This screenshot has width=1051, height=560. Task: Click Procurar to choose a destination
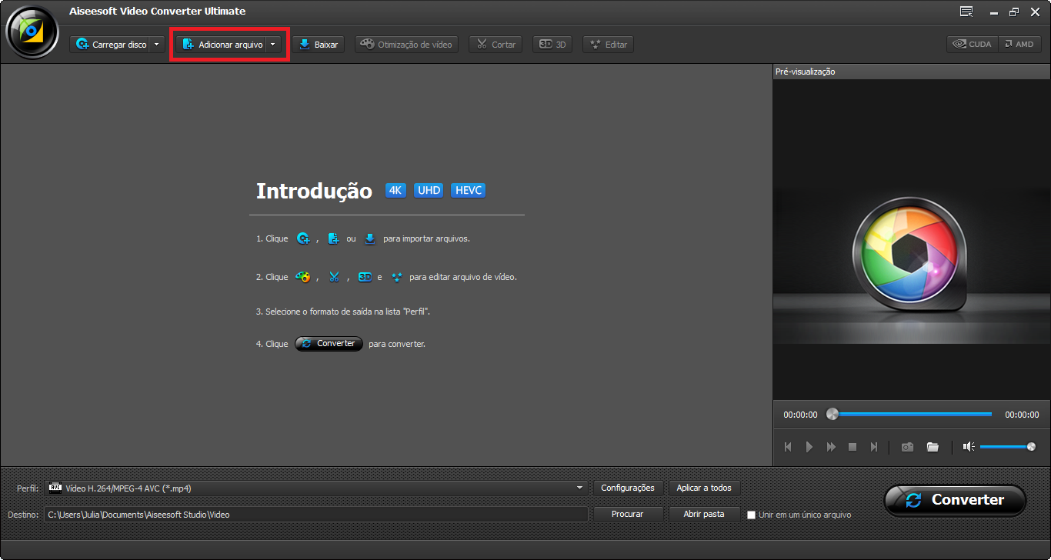pyautogui.click(x=627, y=514)
